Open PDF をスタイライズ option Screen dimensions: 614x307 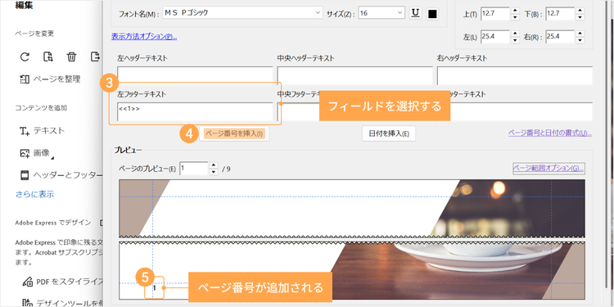pyautogui.click(x=63, y=282)
